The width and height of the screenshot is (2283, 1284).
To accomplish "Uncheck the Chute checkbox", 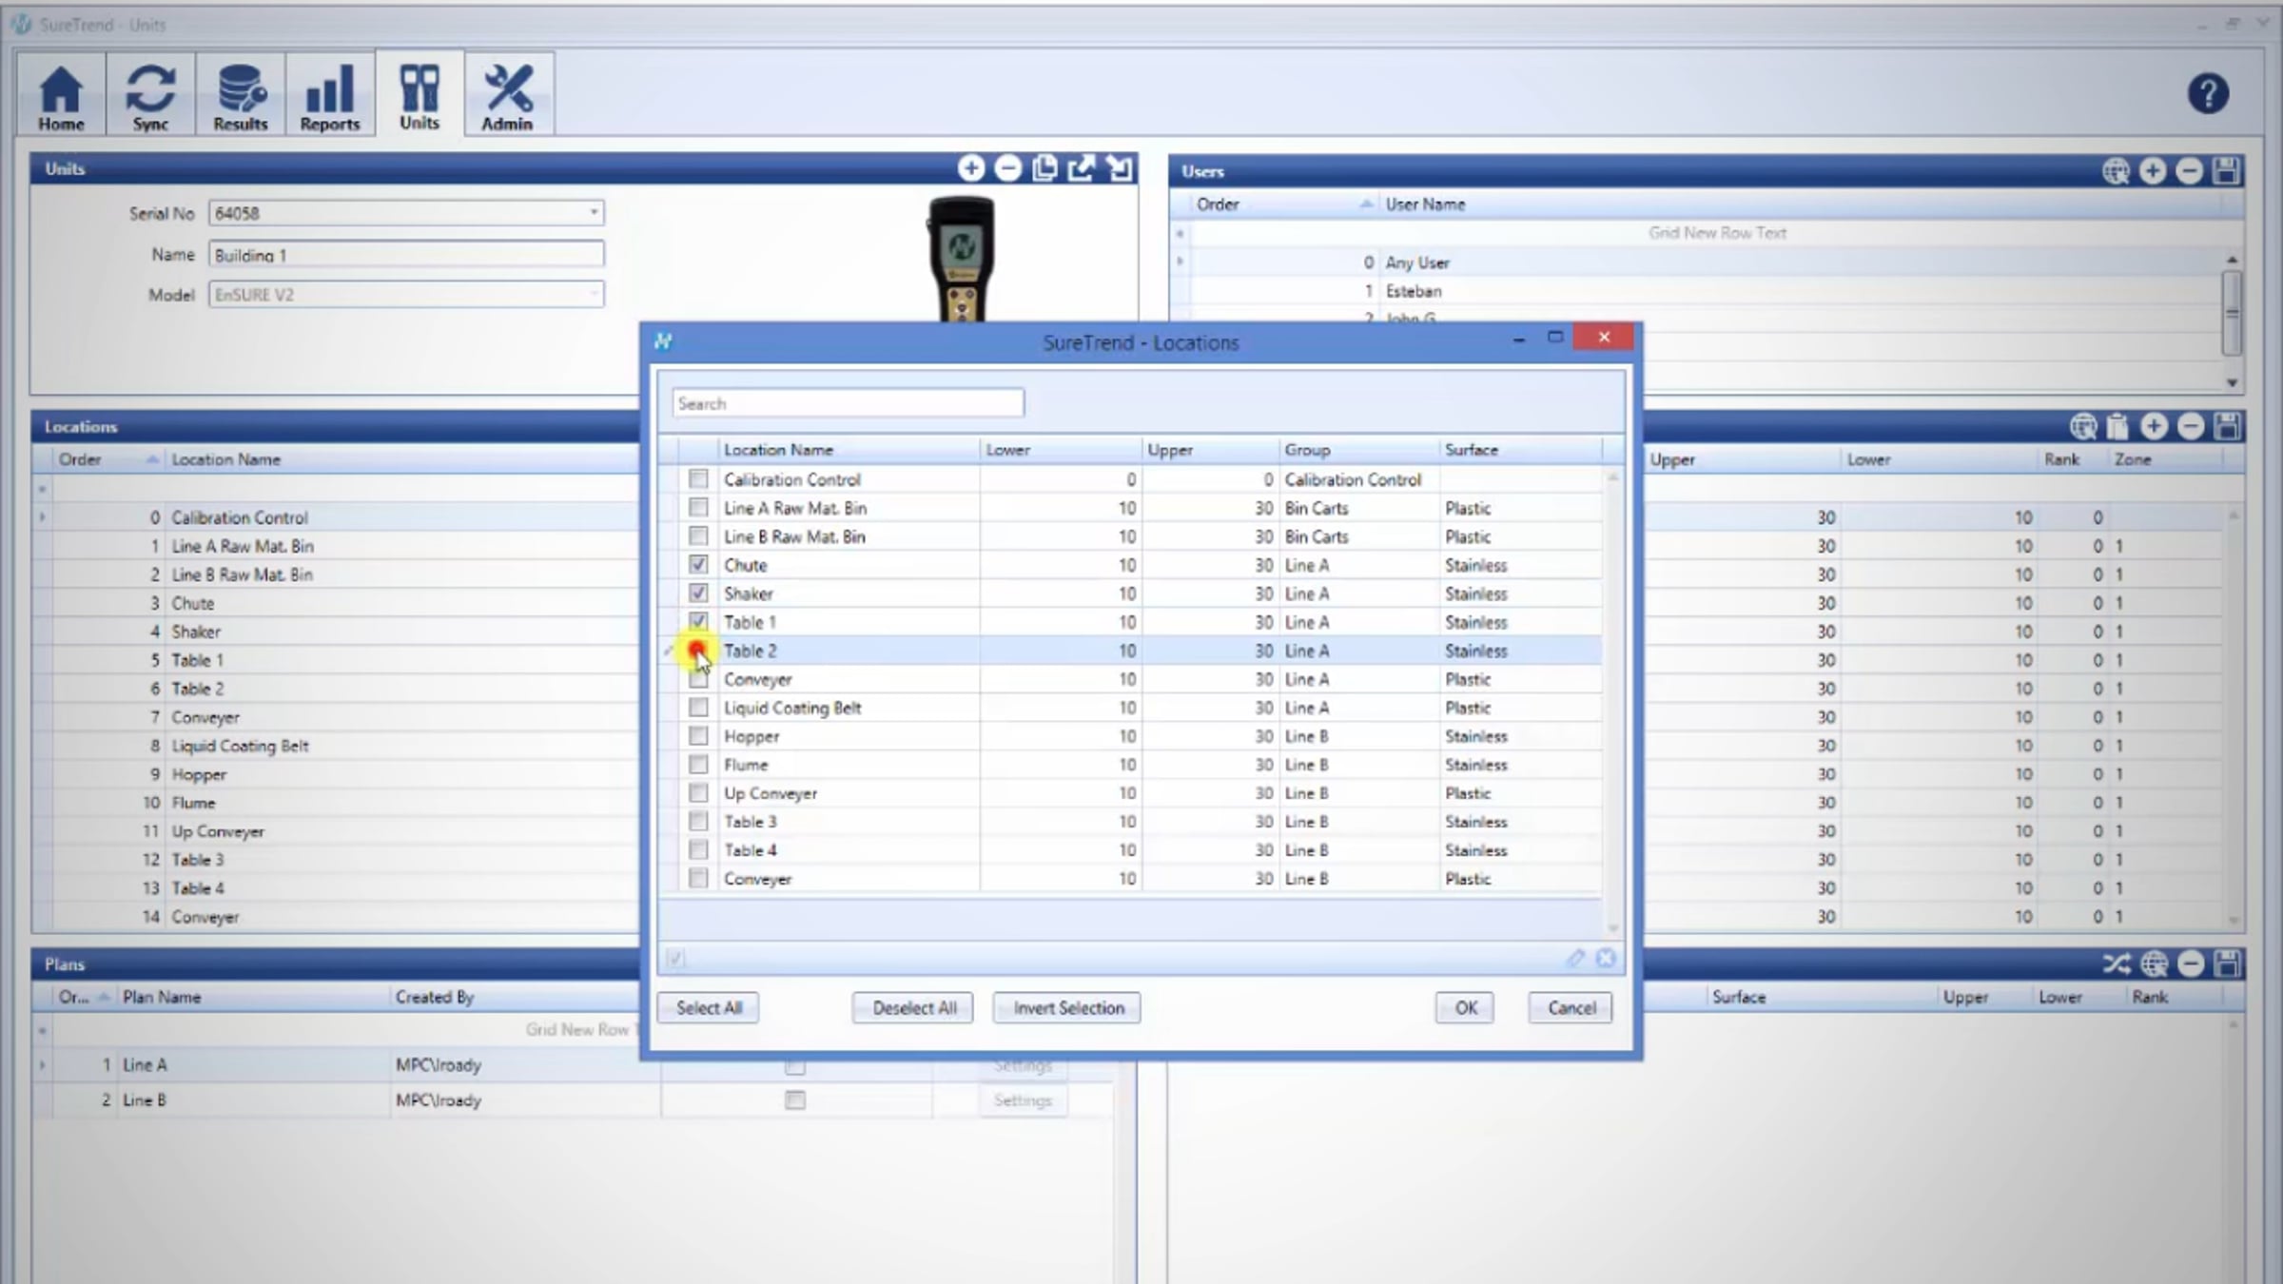I will (x=698, y=564).
